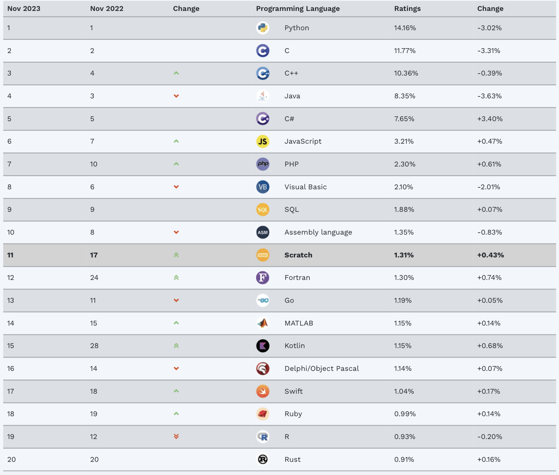Select the Programming Language column header

pyautogui.click(x=298, y=9)
